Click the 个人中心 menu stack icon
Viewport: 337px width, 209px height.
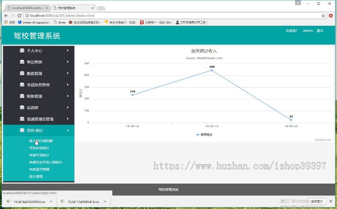click(x=22, y=50)
